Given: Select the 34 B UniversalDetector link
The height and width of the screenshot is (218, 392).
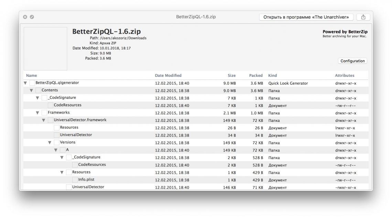Looking at the screenshot, I should [76, 135].
